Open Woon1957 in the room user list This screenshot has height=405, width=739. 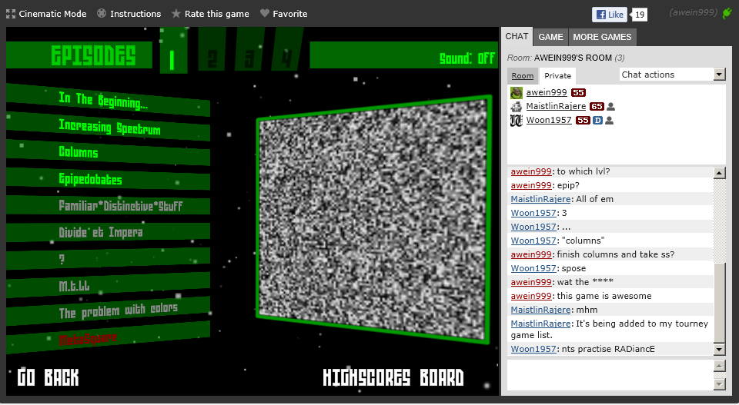pos(549,120)
